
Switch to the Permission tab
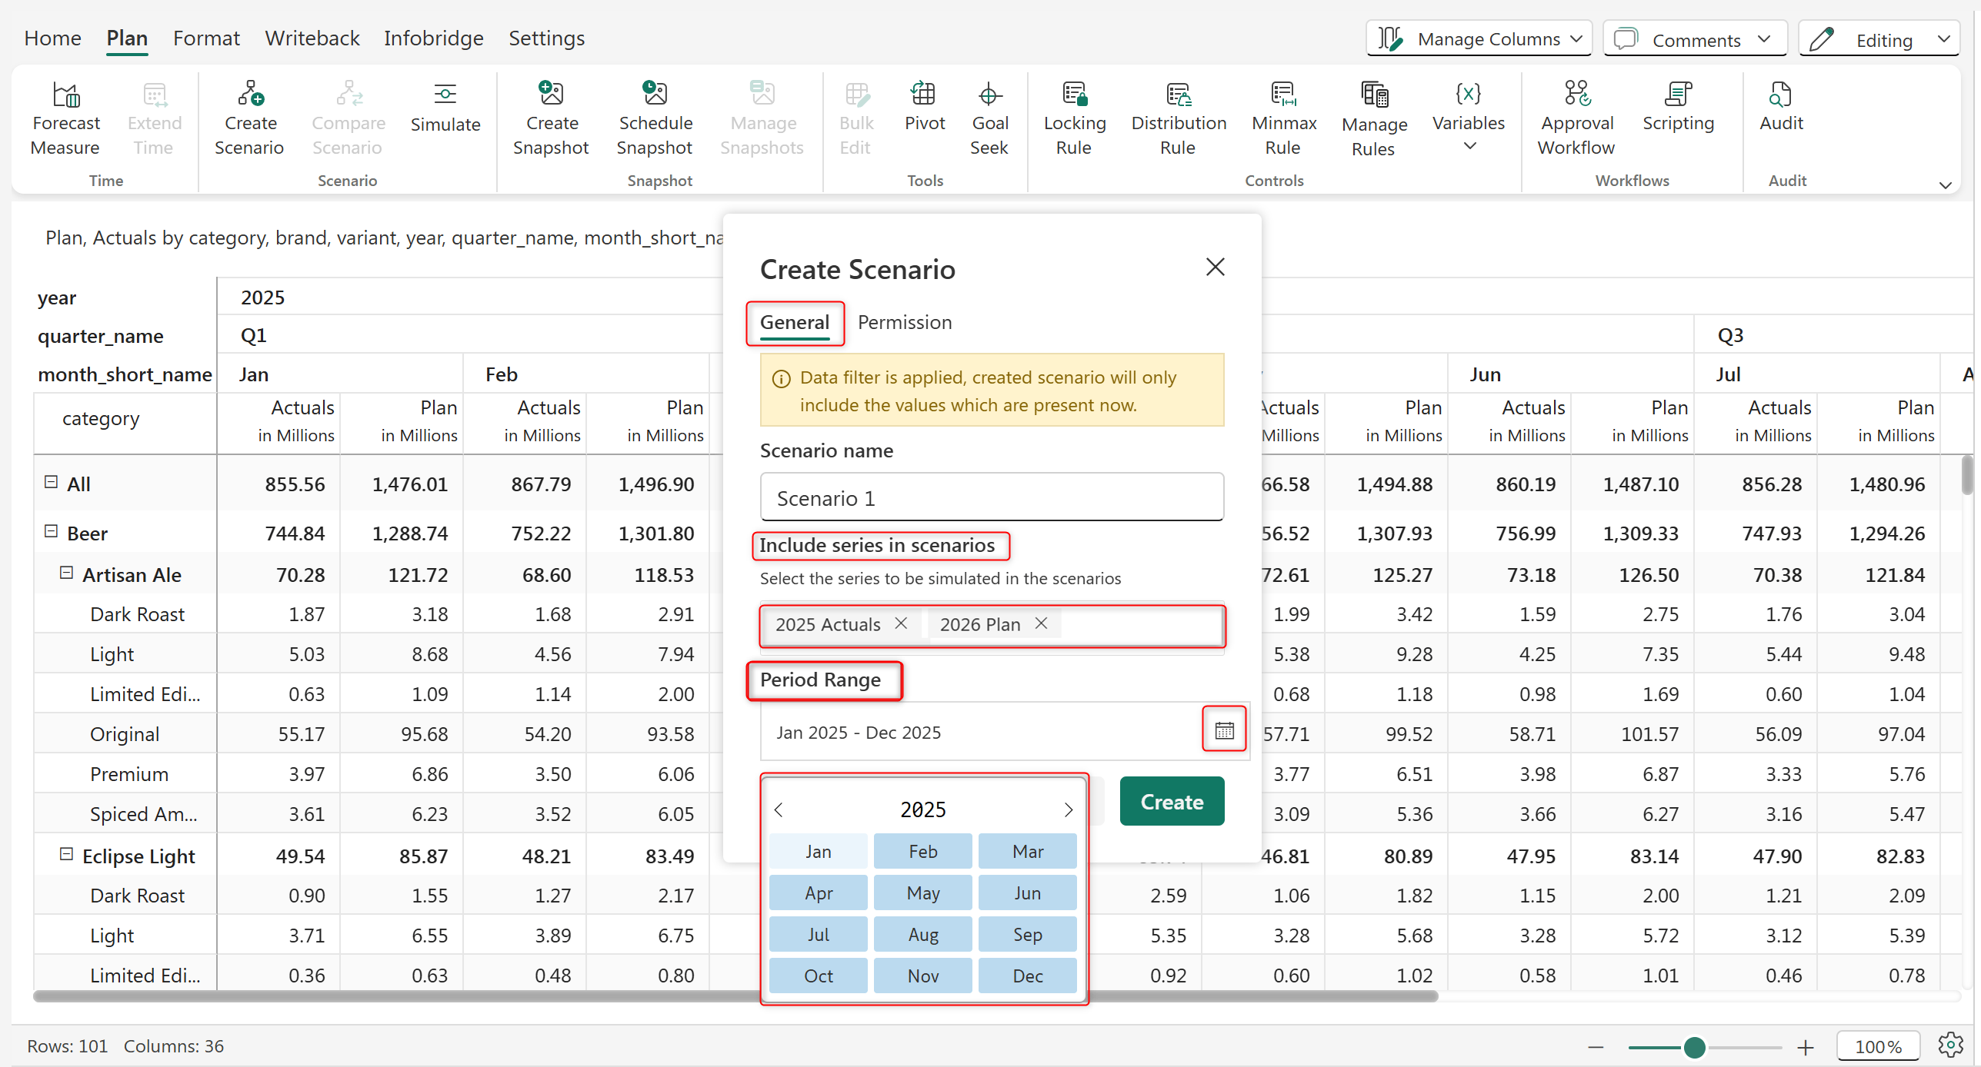904,322
